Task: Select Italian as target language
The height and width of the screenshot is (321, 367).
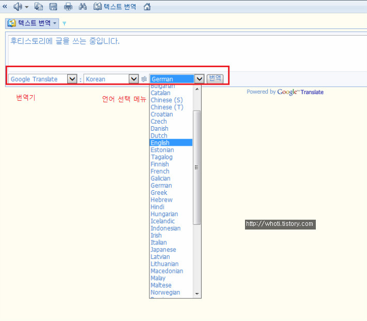Action: click(x=171, y=242)
